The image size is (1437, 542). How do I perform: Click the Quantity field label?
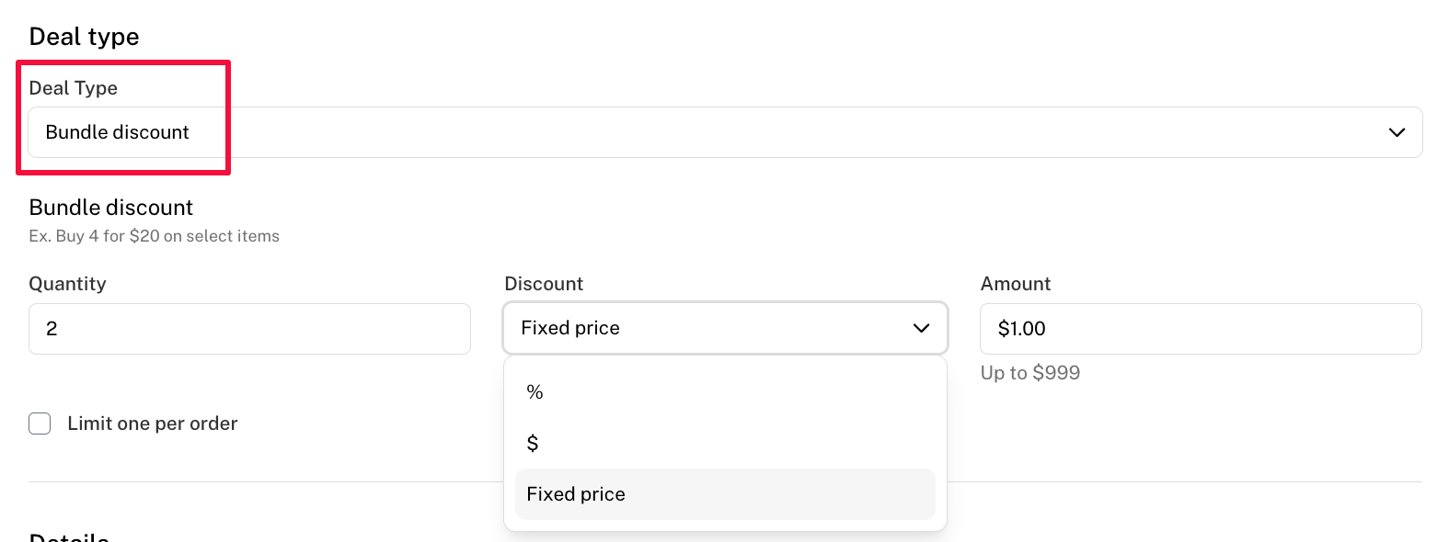67,284
